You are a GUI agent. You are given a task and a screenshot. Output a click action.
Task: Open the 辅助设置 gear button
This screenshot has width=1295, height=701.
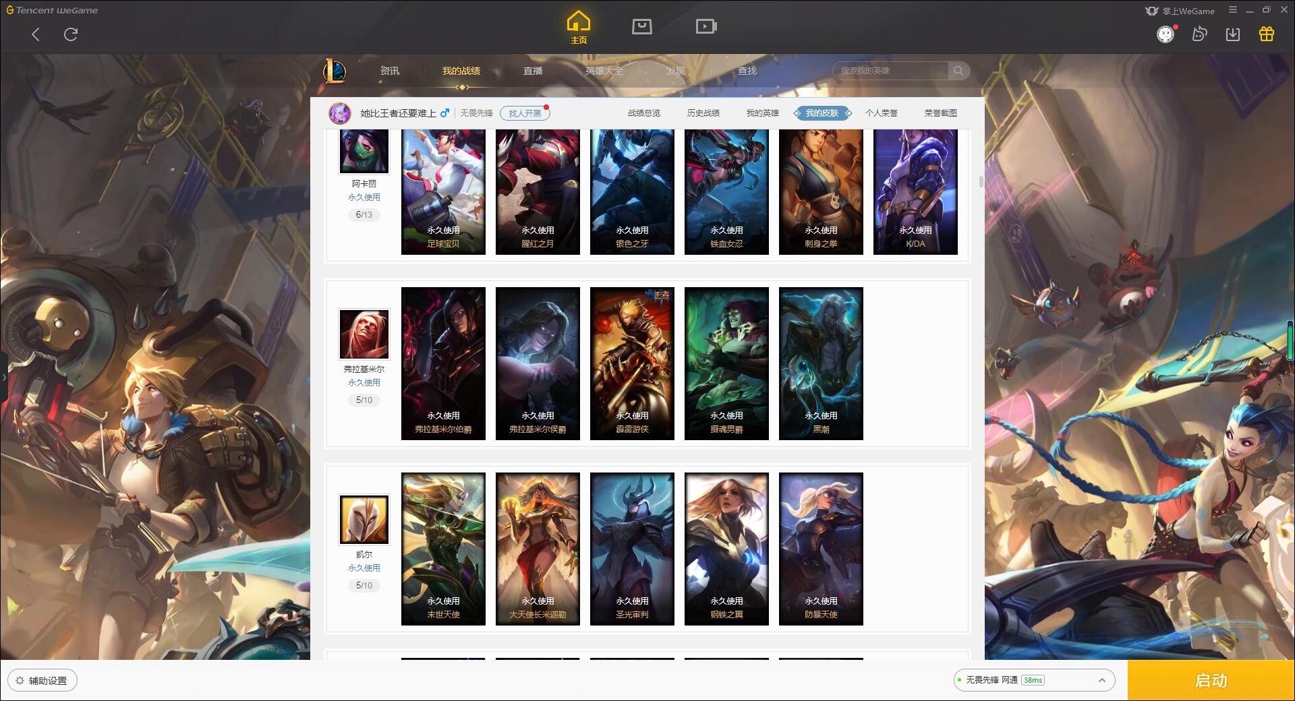tap(42, 681)
